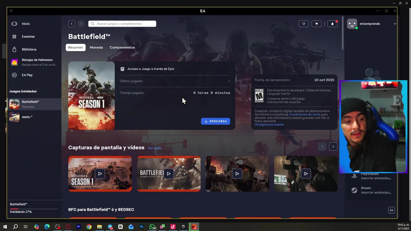Screen dimensions: 411x231
Task: Click the Fecha de lanzamiento 10 oct 2025 text
Action: [x=294, y=80]
